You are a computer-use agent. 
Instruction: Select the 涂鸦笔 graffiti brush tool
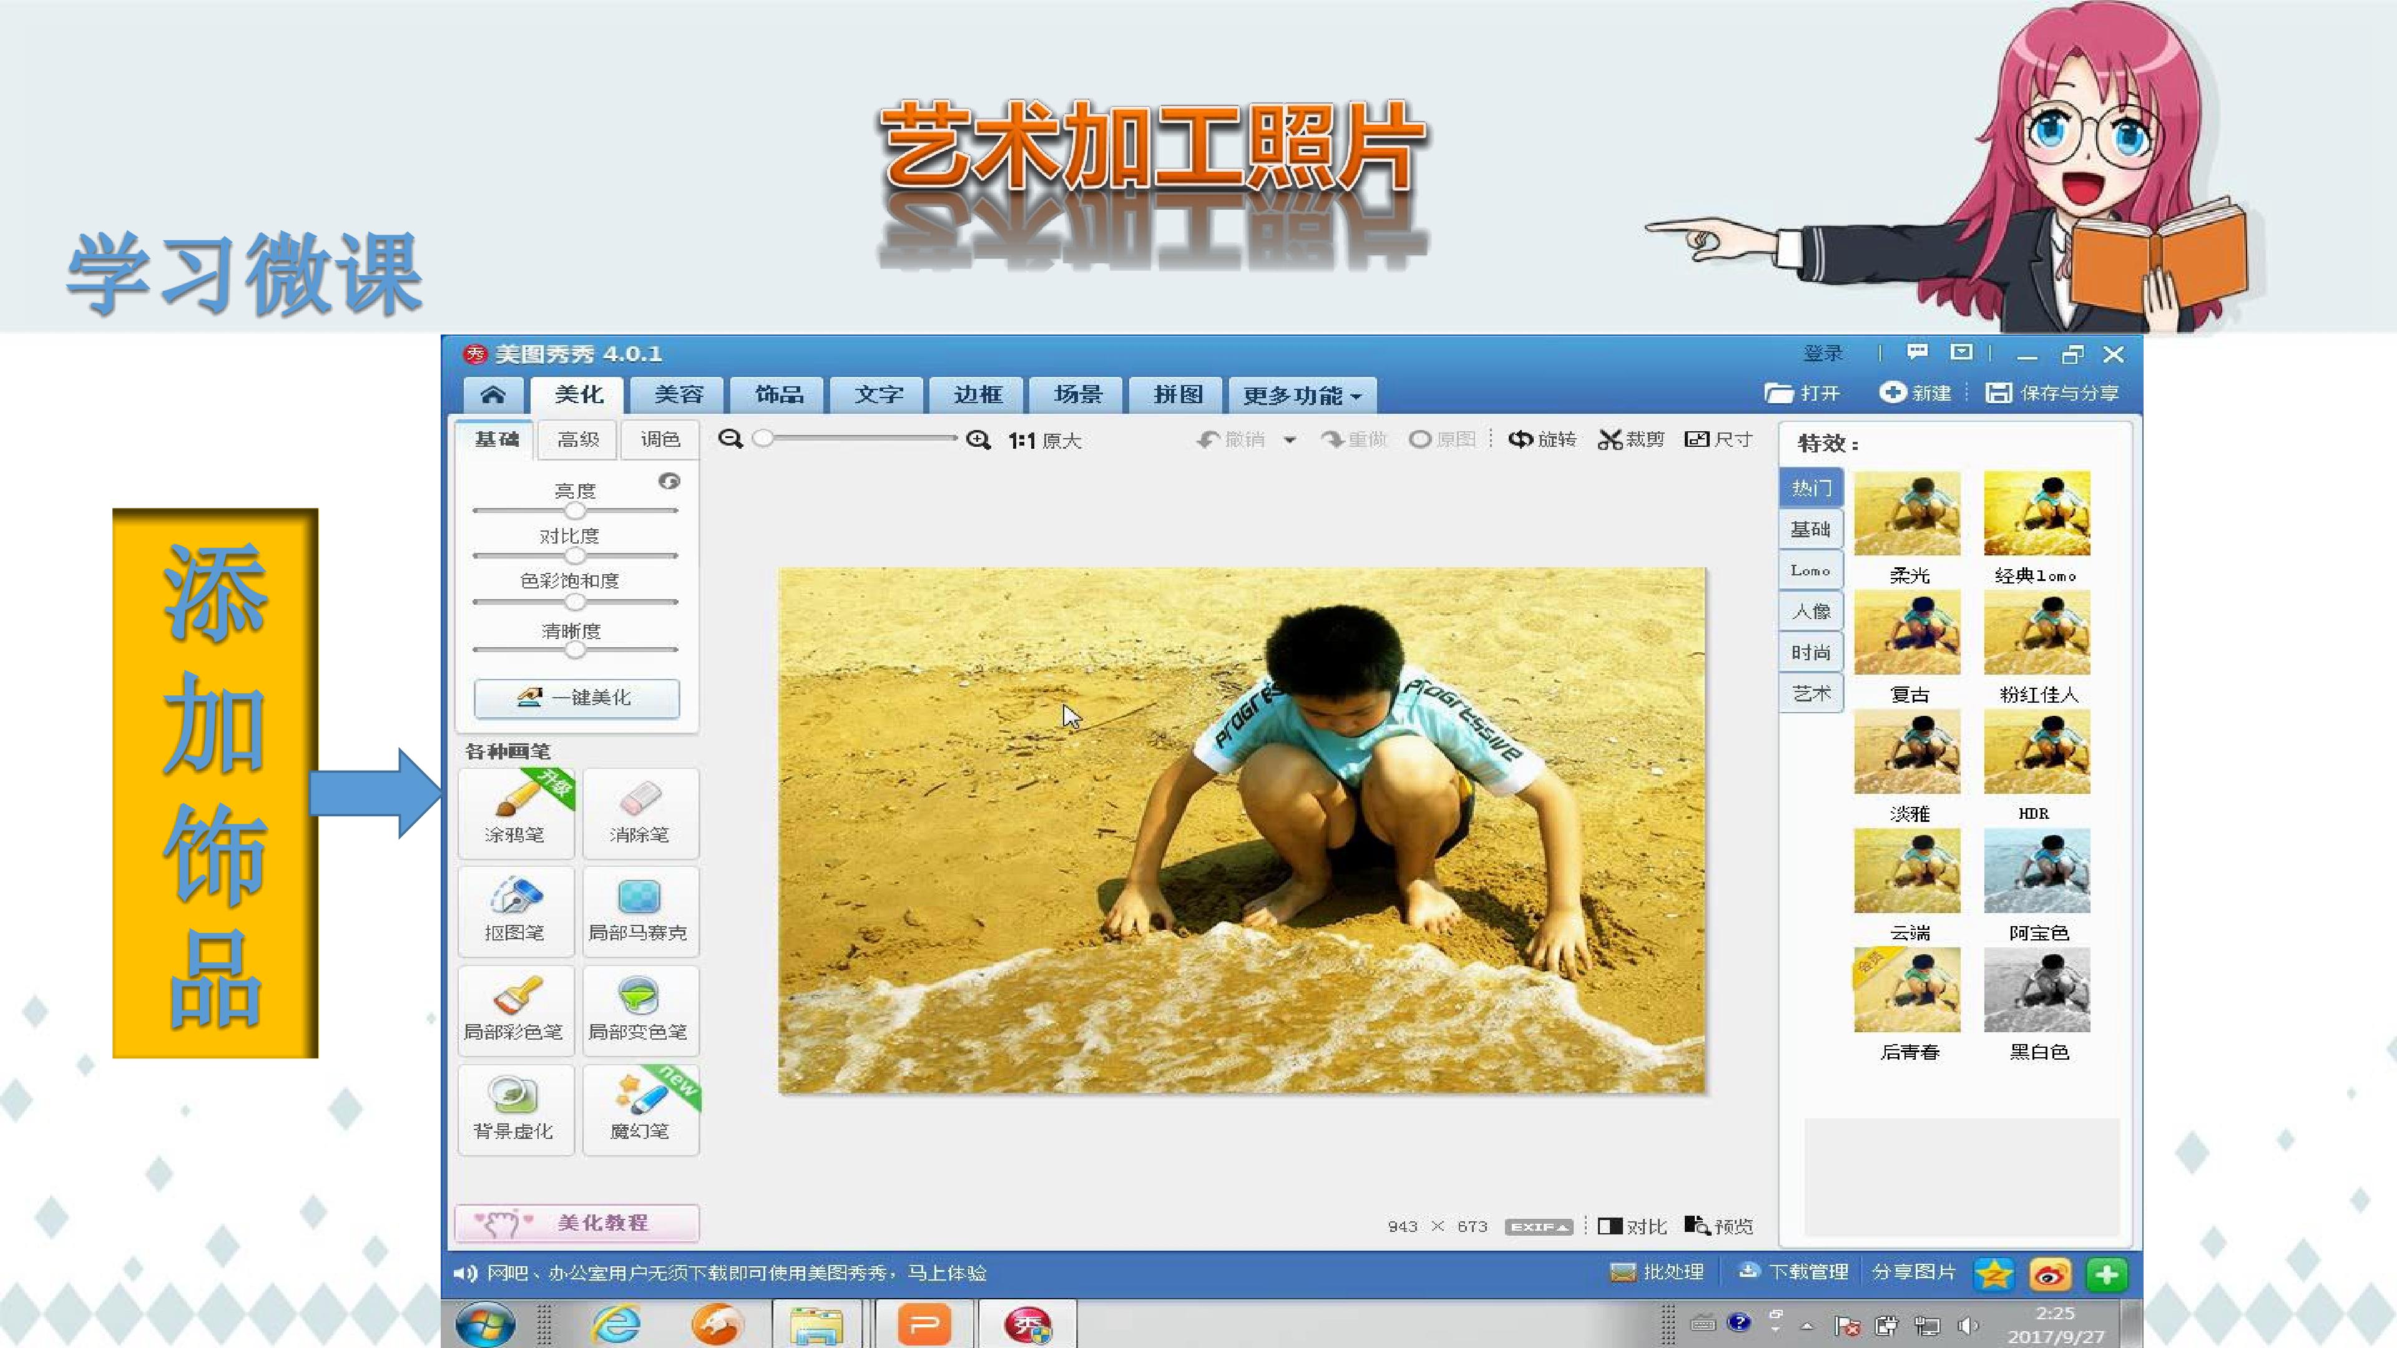tap(516, 811)
